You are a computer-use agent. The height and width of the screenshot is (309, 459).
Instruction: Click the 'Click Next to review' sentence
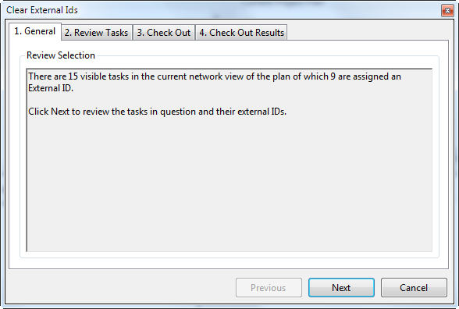click(x=157, y=112)
